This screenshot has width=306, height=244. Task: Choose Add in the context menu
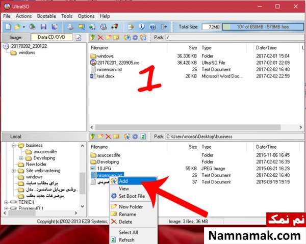[134, 181]
